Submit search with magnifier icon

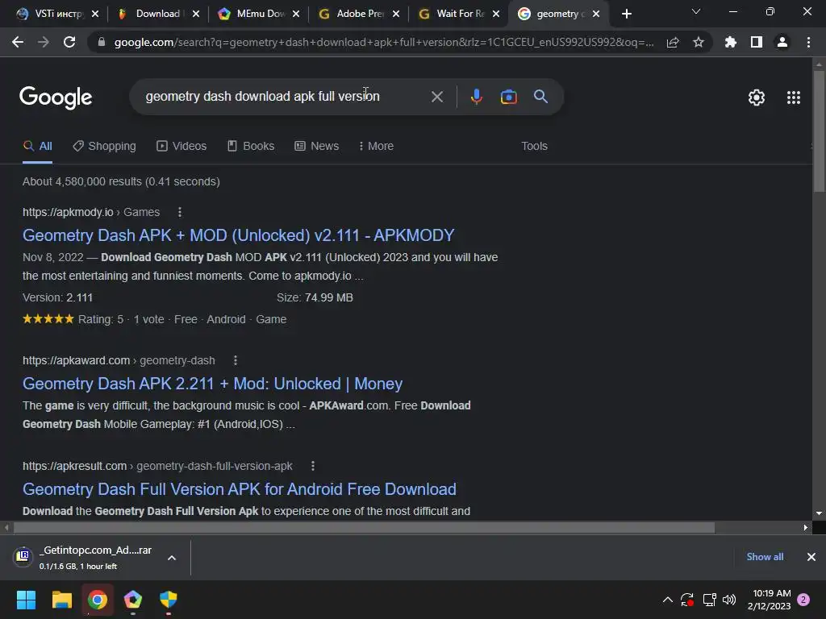point(540,97)
